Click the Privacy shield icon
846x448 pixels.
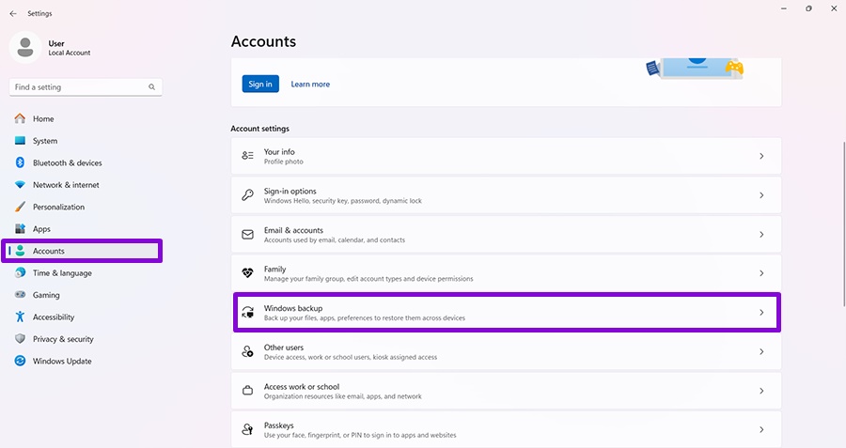pyautogui.click(x=20, y=338)
